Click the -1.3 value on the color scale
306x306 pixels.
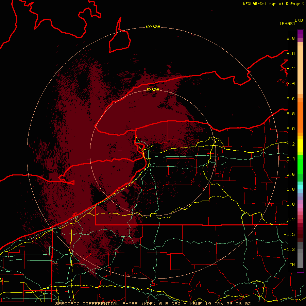tap(289, 250)
